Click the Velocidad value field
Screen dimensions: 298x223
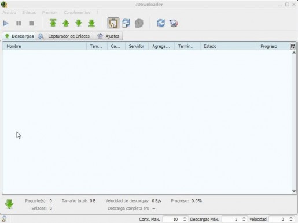point(278,219)
